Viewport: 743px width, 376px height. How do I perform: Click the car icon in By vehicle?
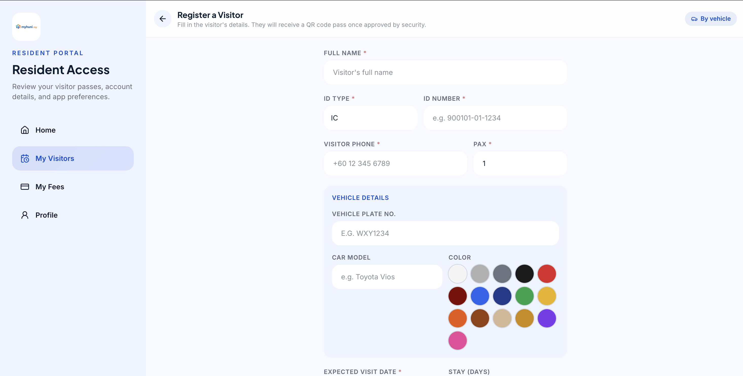pyautogui.click(x=694, y=19)
